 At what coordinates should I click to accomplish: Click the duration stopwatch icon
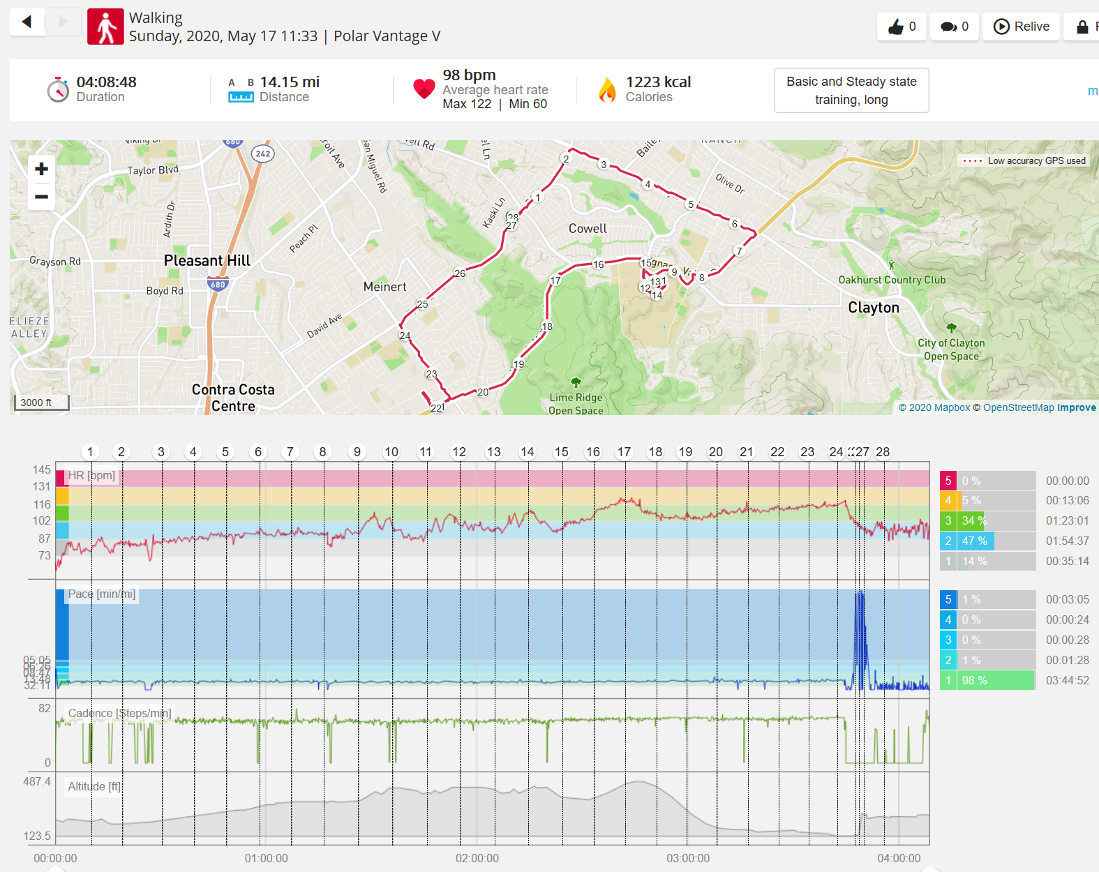(58, 89)
